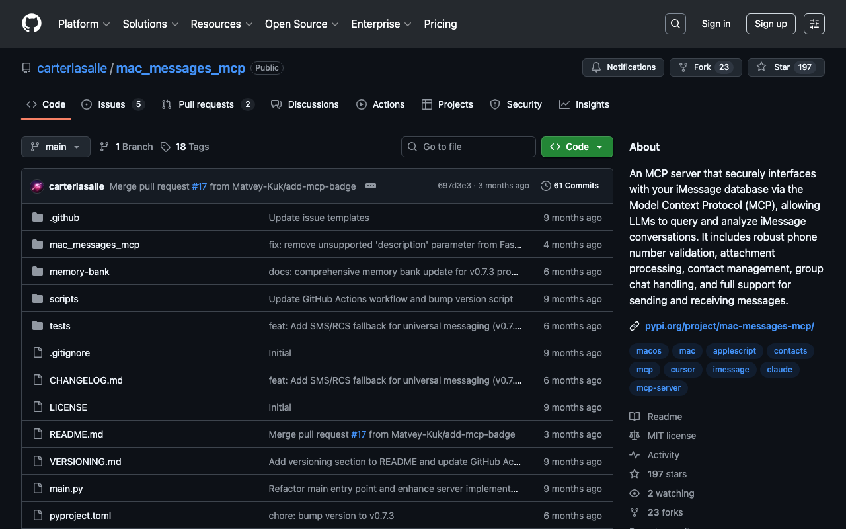The width and height of the screenshot is (846, 529).
Task: Expand the commit message ellipsis icon
Action: pos(371,186)
